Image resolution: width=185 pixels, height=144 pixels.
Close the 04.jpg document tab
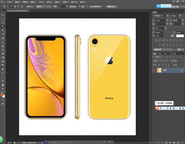pyautogui.click(x=28, y=11)
